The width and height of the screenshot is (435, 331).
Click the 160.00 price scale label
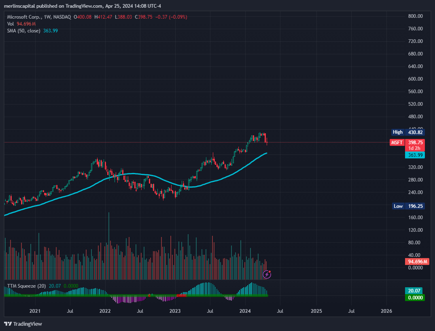pos(415,218)
